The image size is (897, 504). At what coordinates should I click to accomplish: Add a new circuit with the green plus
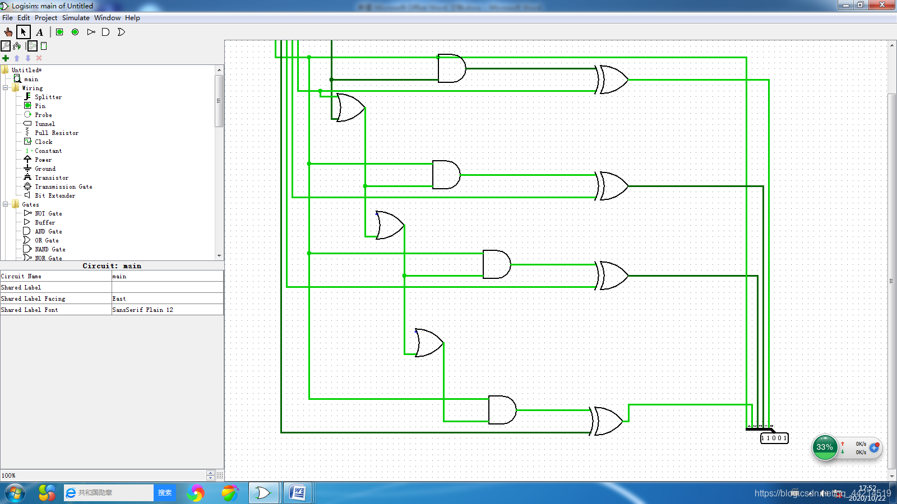pyautogui.click(x=6, y=58)
